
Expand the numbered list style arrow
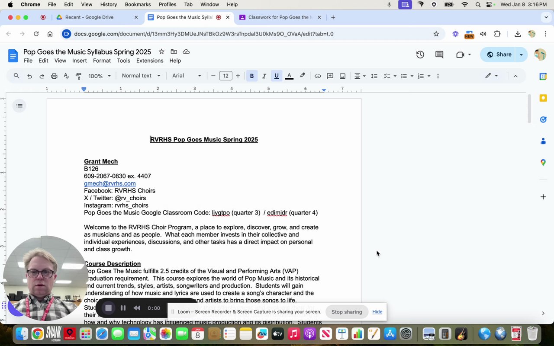pyautogui.click(x=429, y=76)
